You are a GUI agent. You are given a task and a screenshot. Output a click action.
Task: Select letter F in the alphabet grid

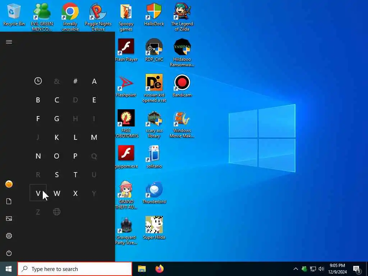(x=38, y=119)
